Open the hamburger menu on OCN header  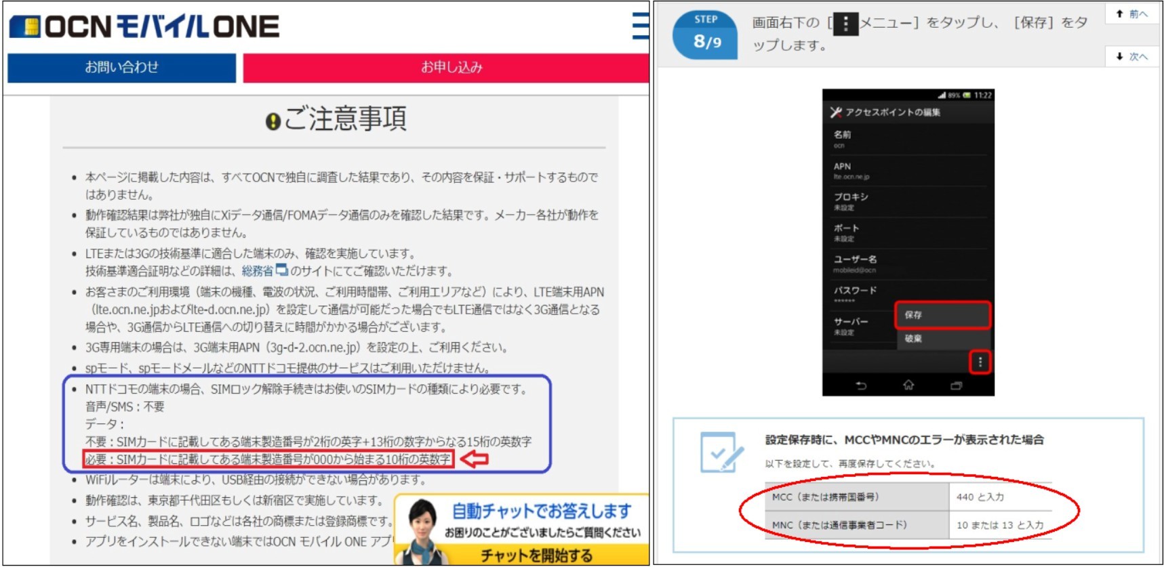639,26
